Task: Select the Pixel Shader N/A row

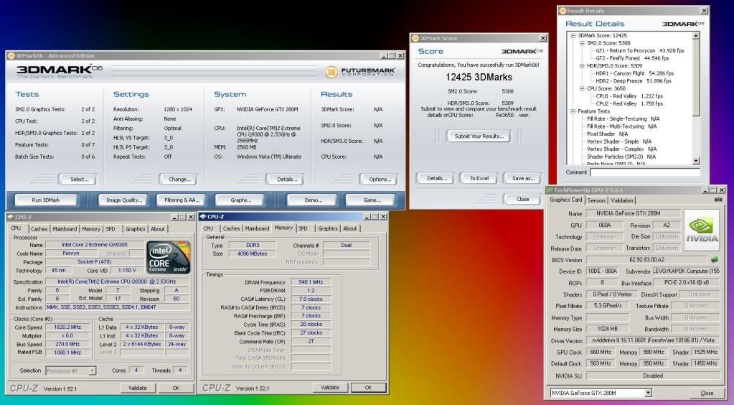Action: coord(607,134)
